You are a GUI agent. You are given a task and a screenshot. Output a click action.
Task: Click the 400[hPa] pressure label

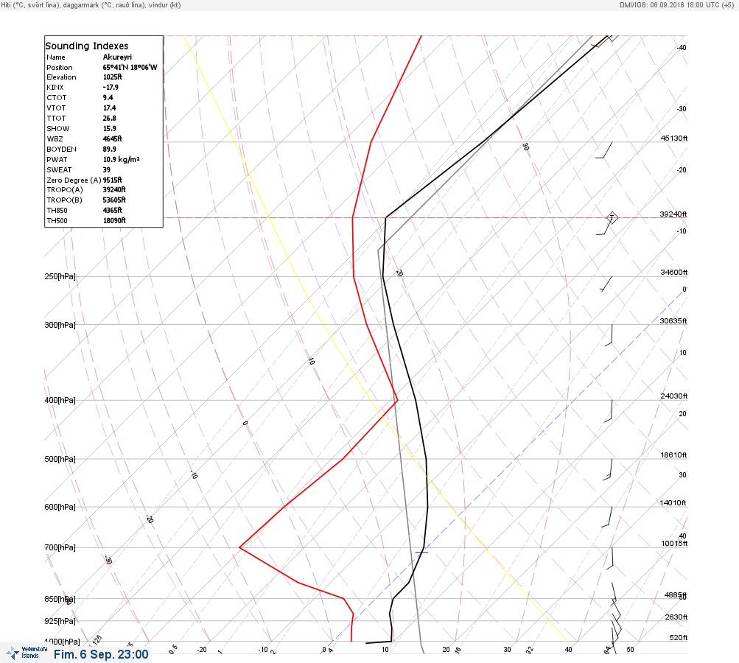(60, 400)
